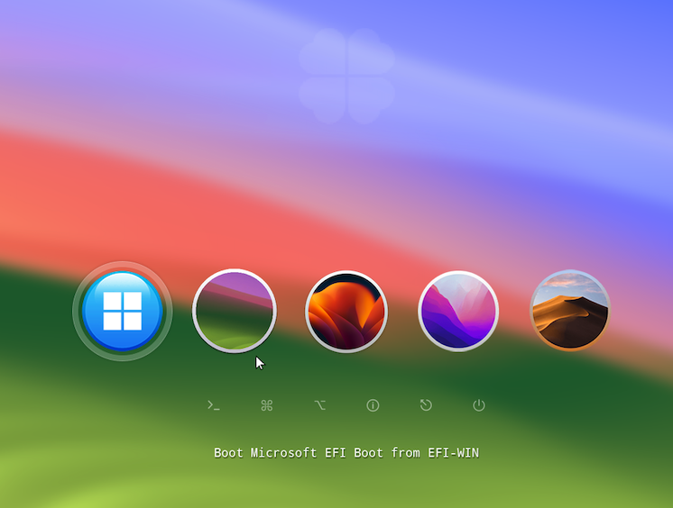The width and height of the screenshot is (673, 508).
Task: Click the Option key symbol icon
Action: coord(319,405)
